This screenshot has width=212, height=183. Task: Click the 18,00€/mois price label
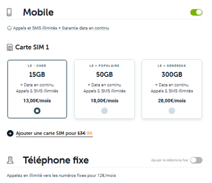point(104,101)
